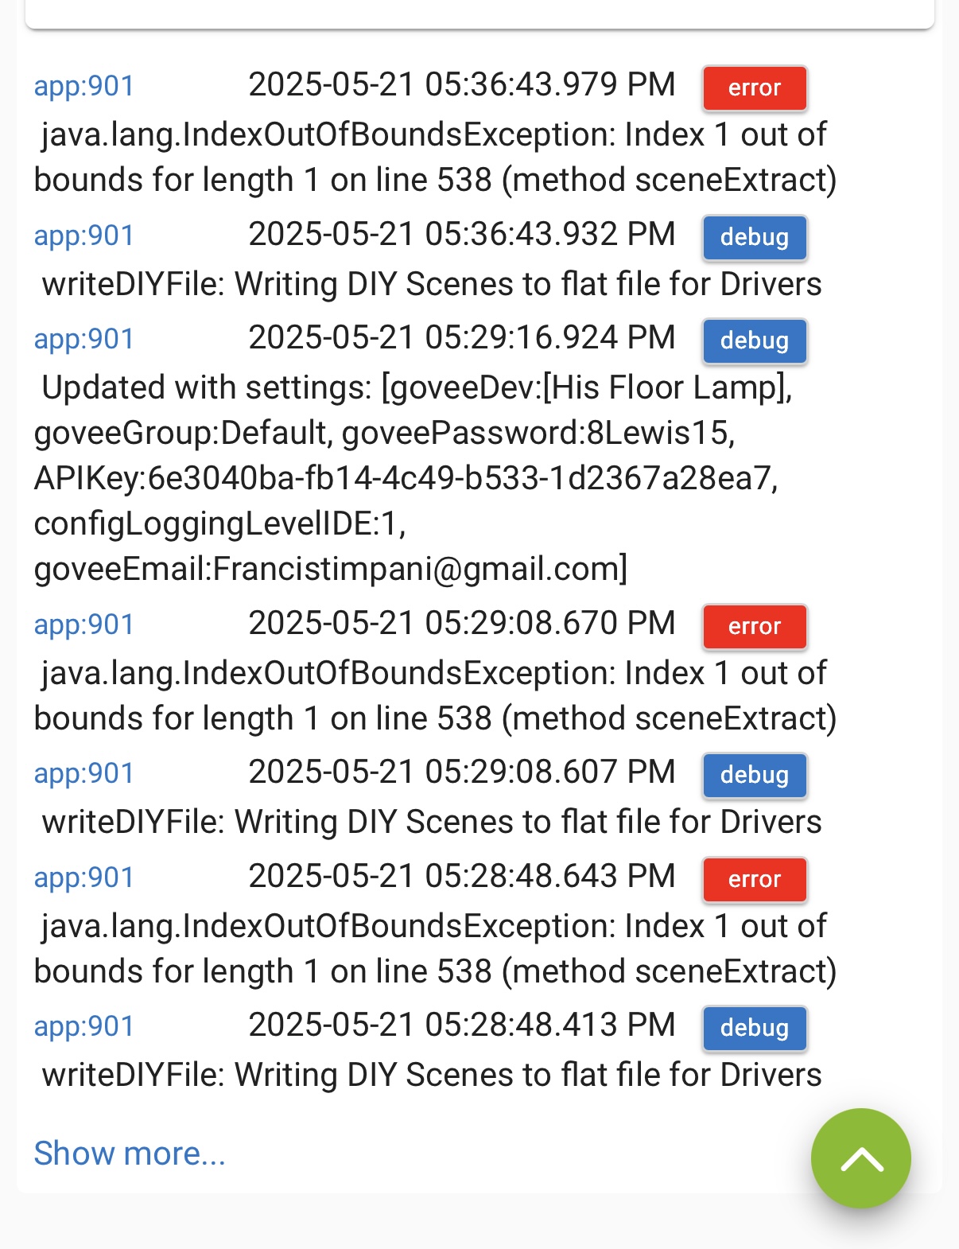Select the error badge at 05:28:48.643 PM
Viewport: 959px width, 1249px height.
[755, 879]
